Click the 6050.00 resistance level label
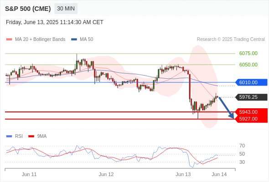 click(248, 65)
